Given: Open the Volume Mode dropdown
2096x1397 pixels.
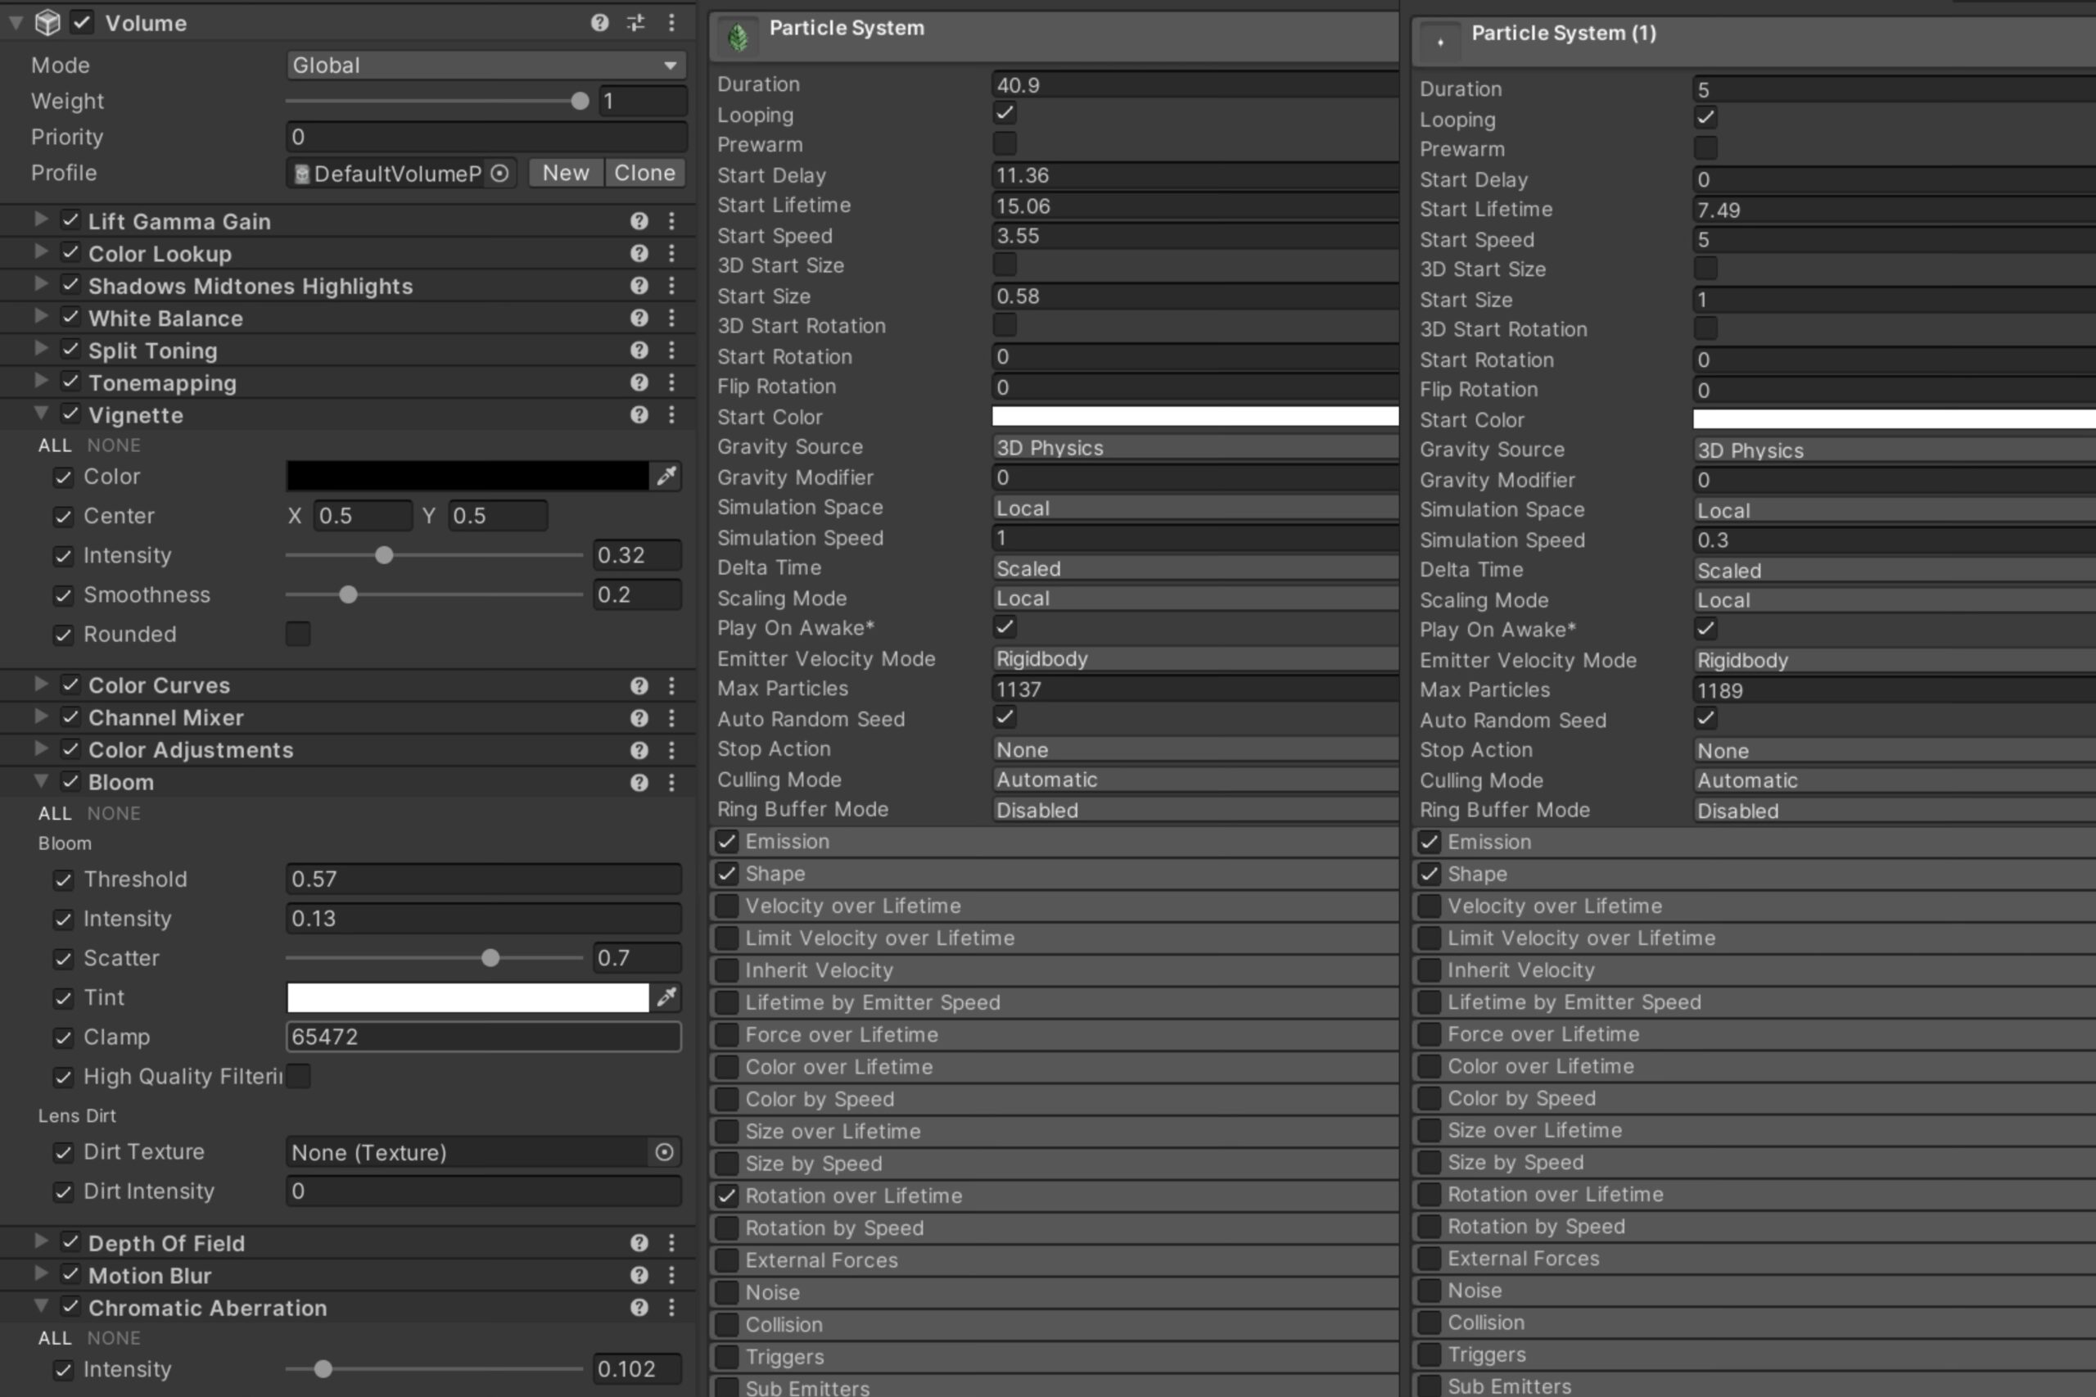Looking at the screenshot, I should tap(486, 65).
